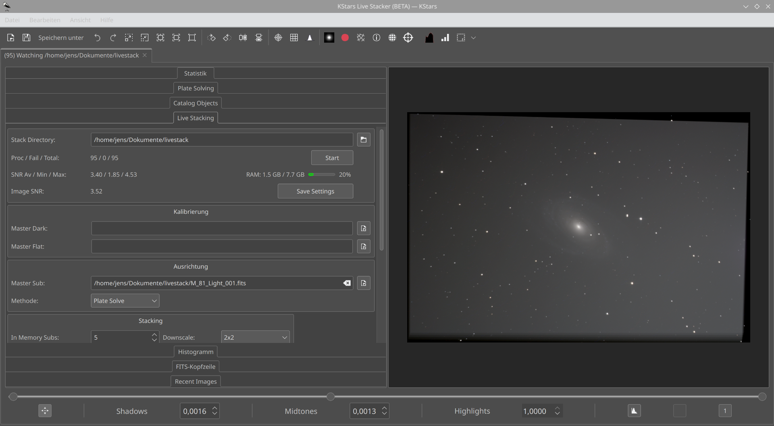Show FITS header info icon
The image size is (774, 426).
(x=377, y=38)
